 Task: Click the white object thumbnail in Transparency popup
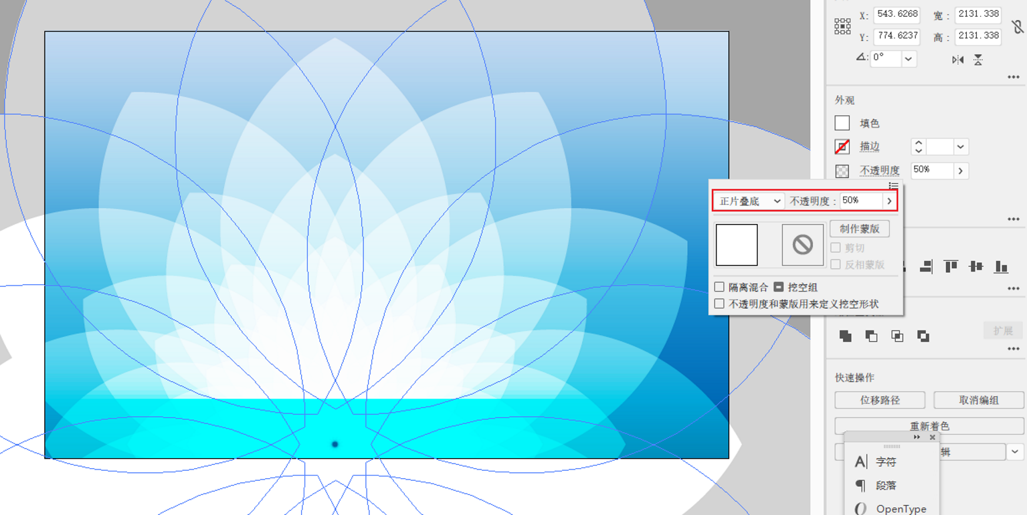click(737, 245)
